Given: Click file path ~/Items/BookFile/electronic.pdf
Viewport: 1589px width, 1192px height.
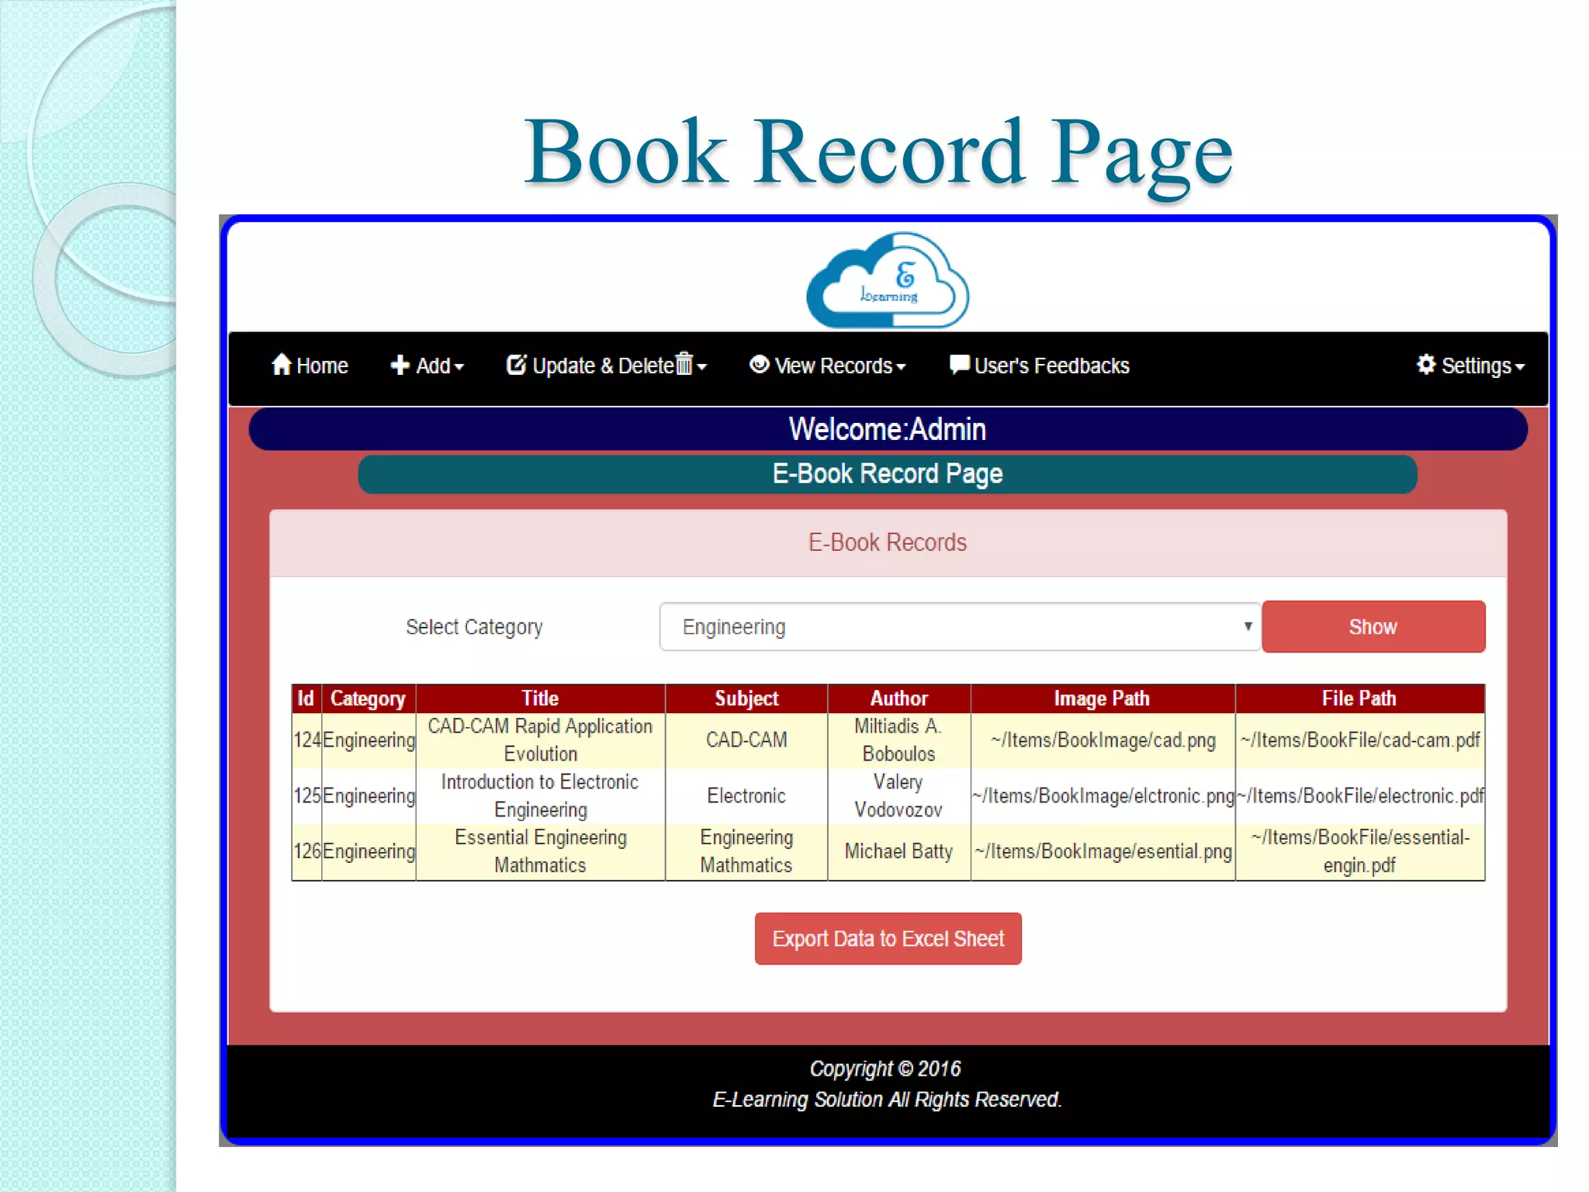Looking at the screenshot, I should pos(1360,796).
